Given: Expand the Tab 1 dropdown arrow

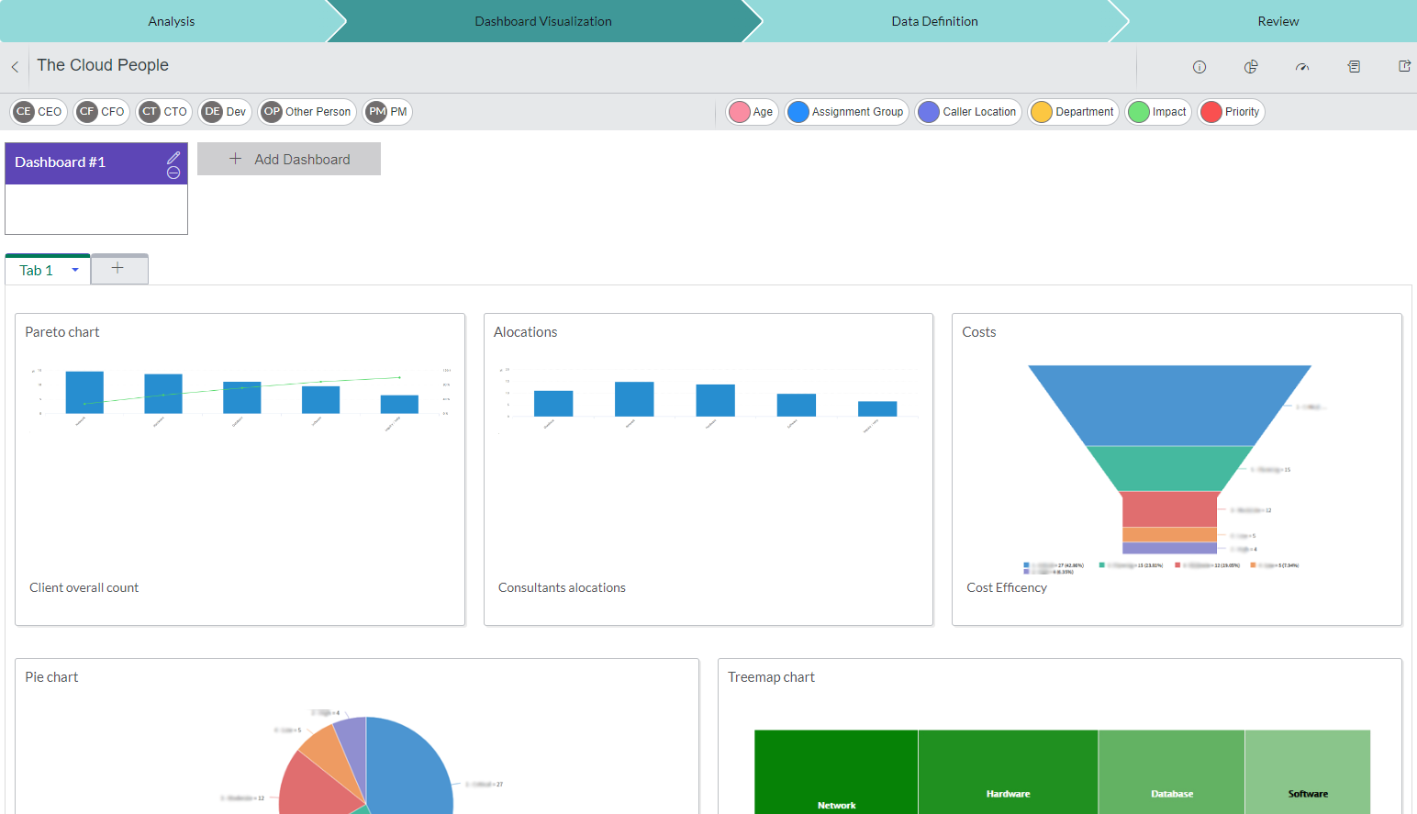Looking at the screenshot, I should [75, 270].
